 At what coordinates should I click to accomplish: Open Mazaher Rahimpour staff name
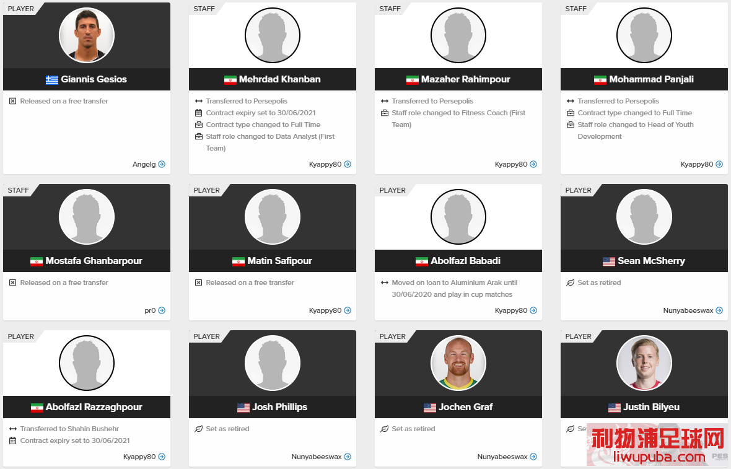tap(466, 79)
